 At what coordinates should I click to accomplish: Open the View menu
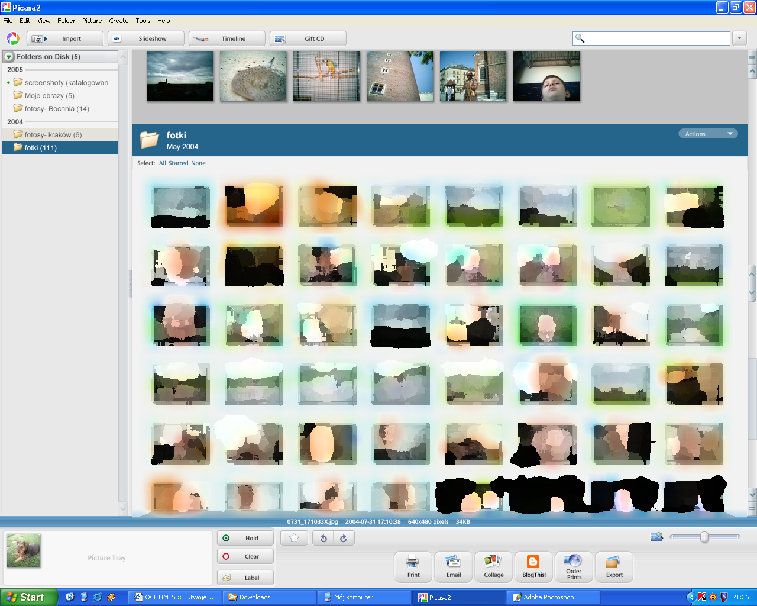[x=44, y=21]
